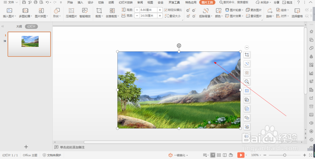Open the 设计 design tab
The height and width of the screenshot is (159, 315).
click(x=91, y=3)
